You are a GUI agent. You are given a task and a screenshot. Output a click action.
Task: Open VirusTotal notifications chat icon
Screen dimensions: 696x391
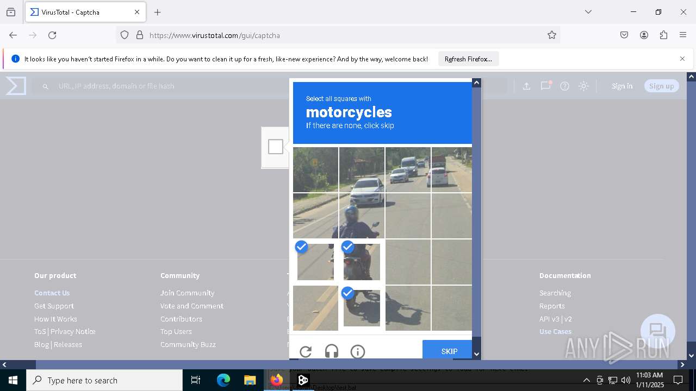[545, 86]
